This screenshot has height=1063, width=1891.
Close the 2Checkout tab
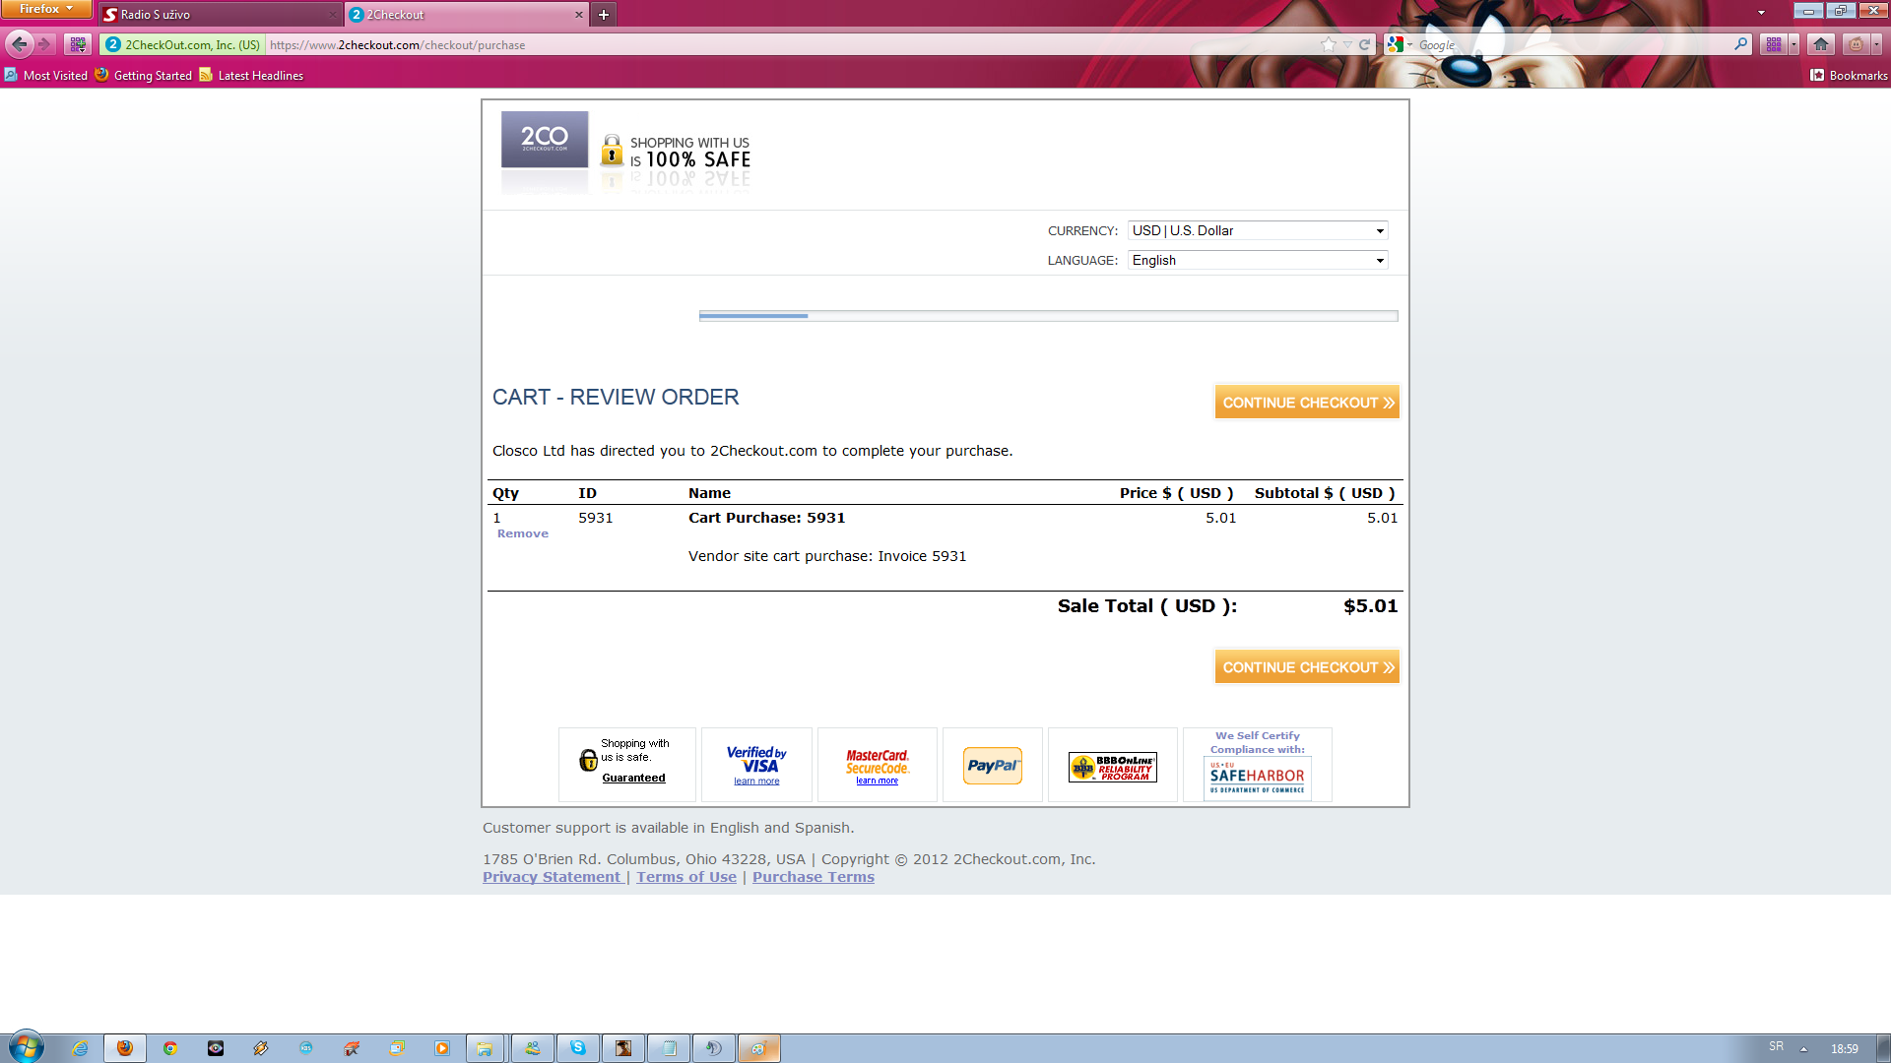pyautogui.click(x=578, y=15)
